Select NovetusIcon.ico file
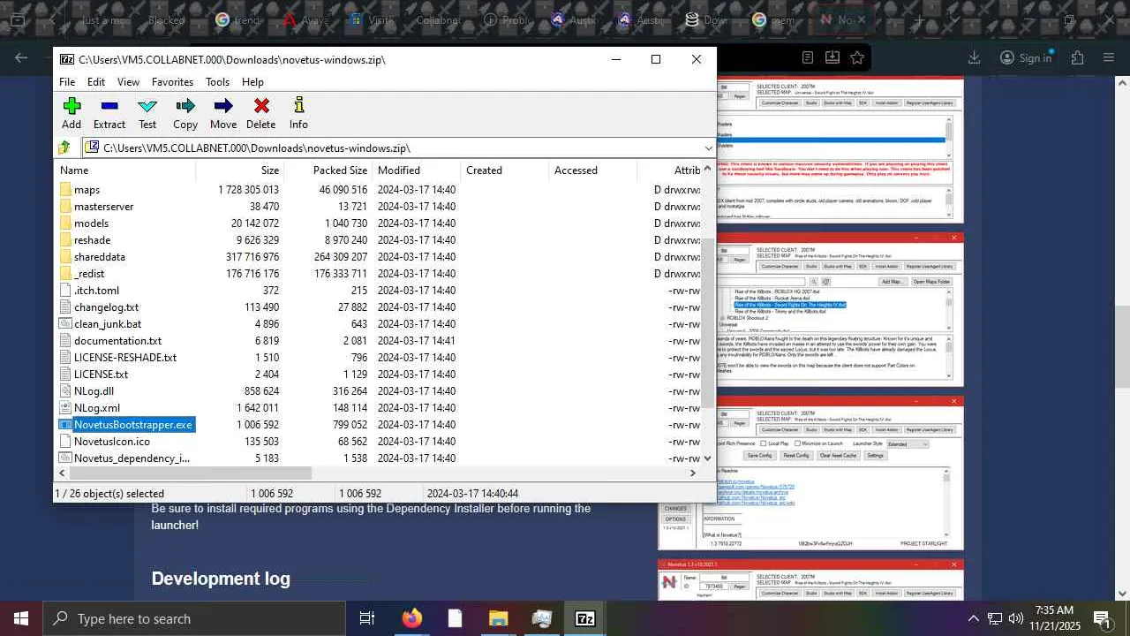Screen dimensions: 1130x636 coord(112,442)
